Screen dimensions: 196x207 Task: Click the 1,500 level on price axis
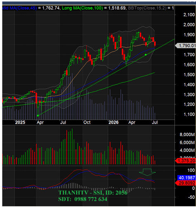pyautogui.click(x=189, y=75)
